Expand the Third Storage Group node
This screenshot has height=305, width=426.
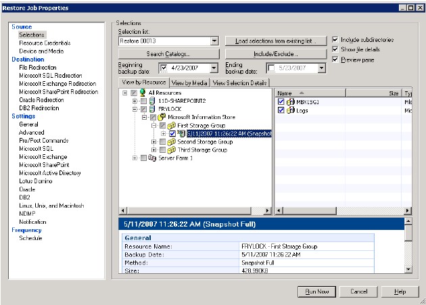point(153,150)
